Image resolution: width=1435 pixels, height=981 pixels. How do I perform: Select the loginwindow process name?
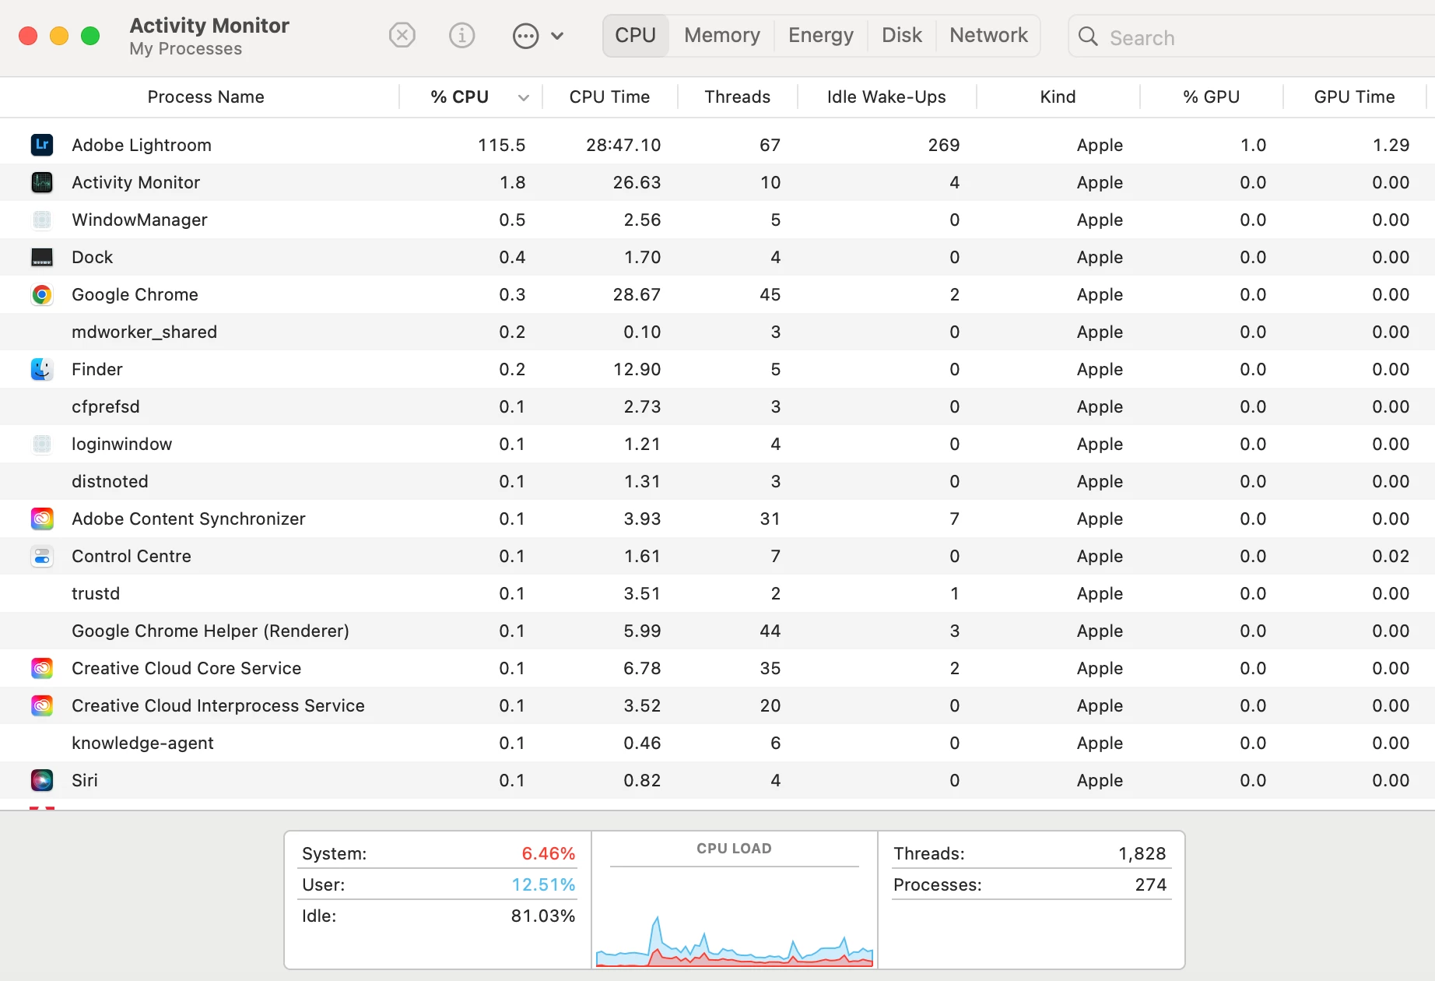(122, 444)
